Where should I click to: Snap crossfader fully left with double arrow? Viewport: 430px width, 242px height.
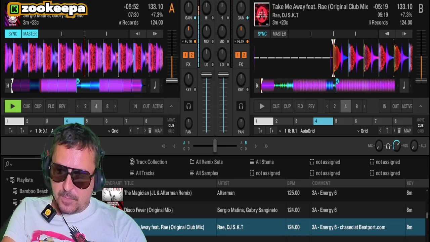pos(164,146)
